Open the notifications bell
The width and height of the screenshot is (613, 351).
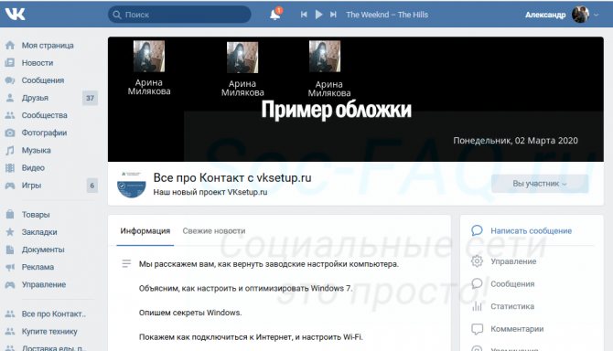tap(275, 15)
